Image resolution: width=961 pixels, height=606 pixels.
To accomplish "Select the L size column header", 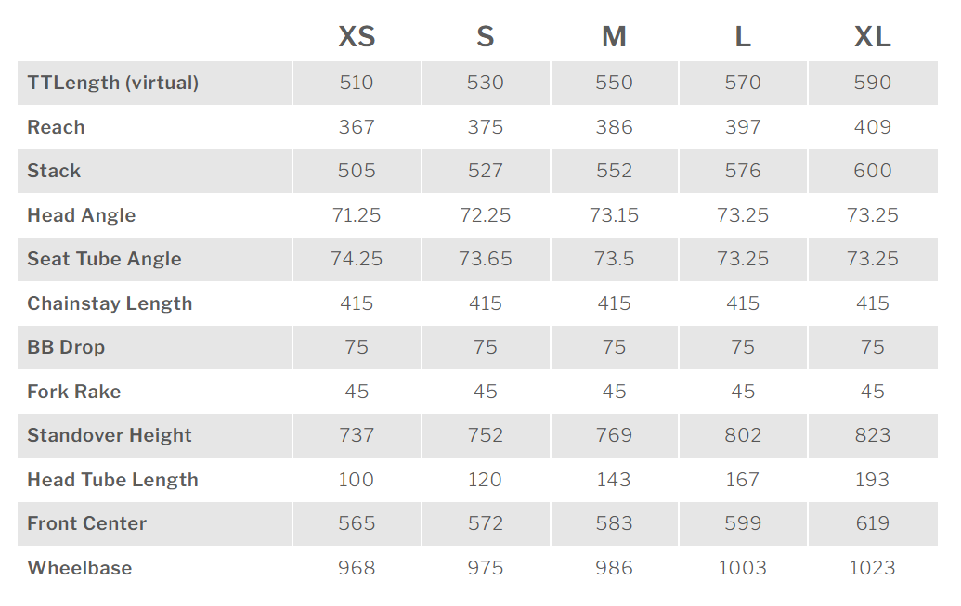I will [743, 37].
